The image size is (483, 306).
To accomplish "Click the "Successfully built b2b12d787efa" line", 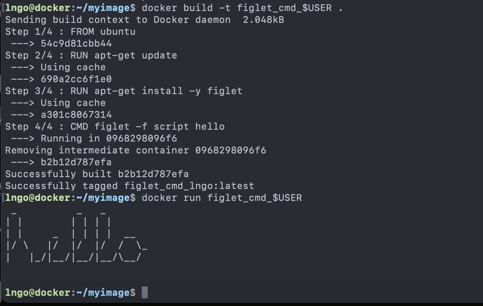I will [x=97, y=174].
